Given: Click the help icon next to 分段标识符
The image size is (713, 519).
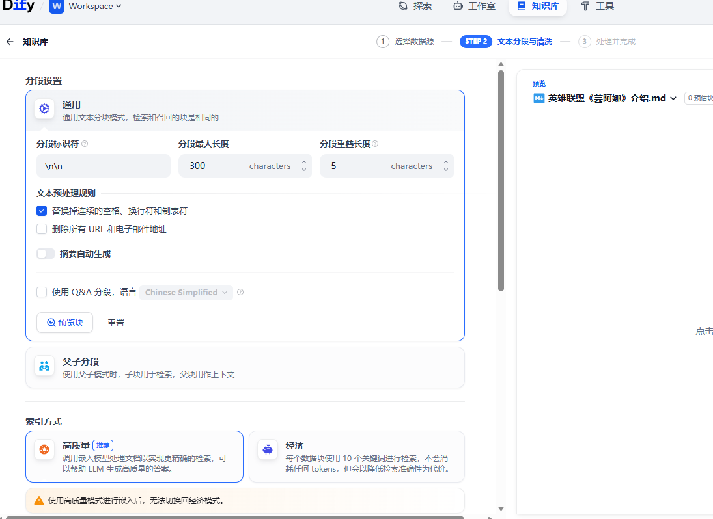Looking at the screenshot, I should pos(85,144).
